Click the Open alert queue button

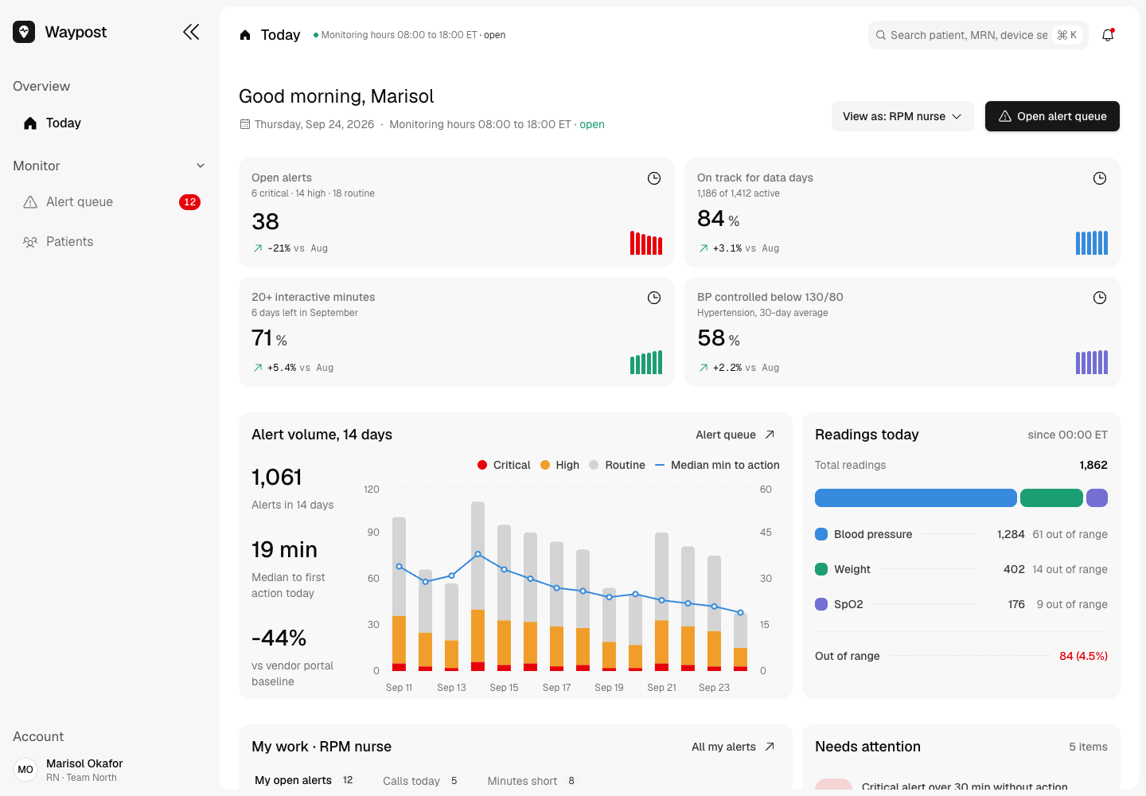pos(1052,116)
